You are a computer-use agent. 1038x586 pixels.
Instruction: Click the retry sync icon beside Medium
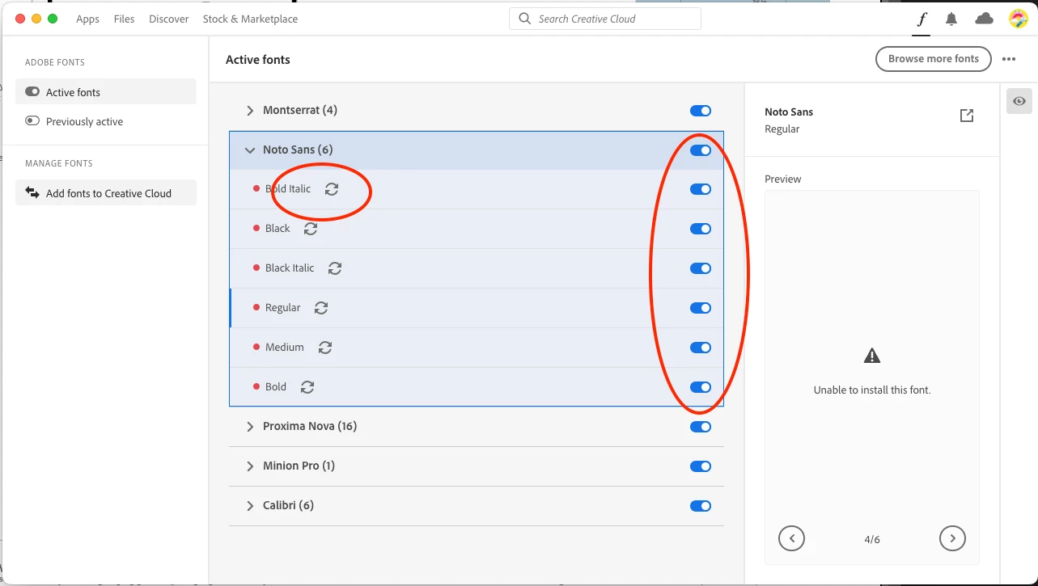(325, 348)
